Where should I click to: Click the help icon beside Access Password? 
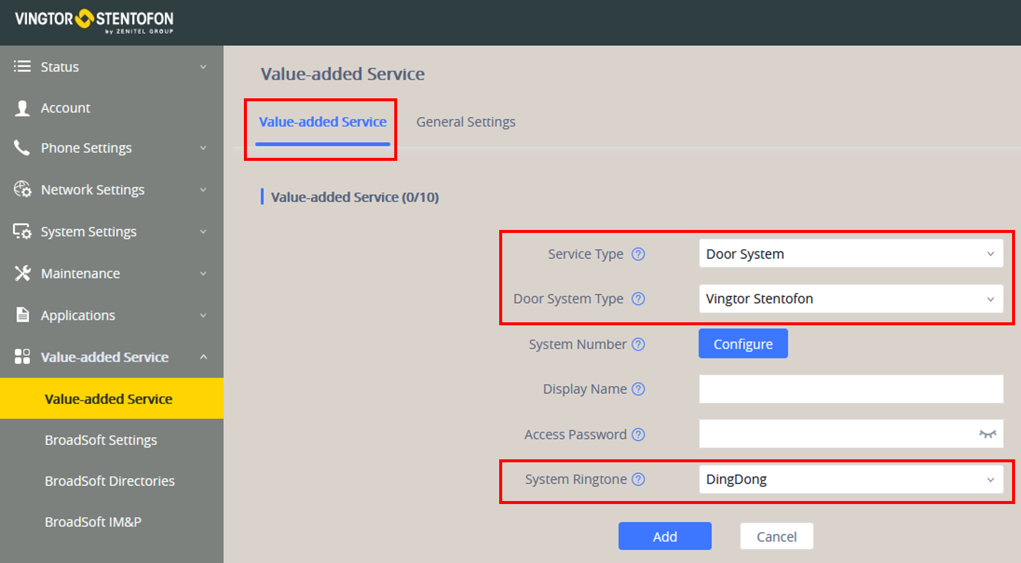click(638, 434)
